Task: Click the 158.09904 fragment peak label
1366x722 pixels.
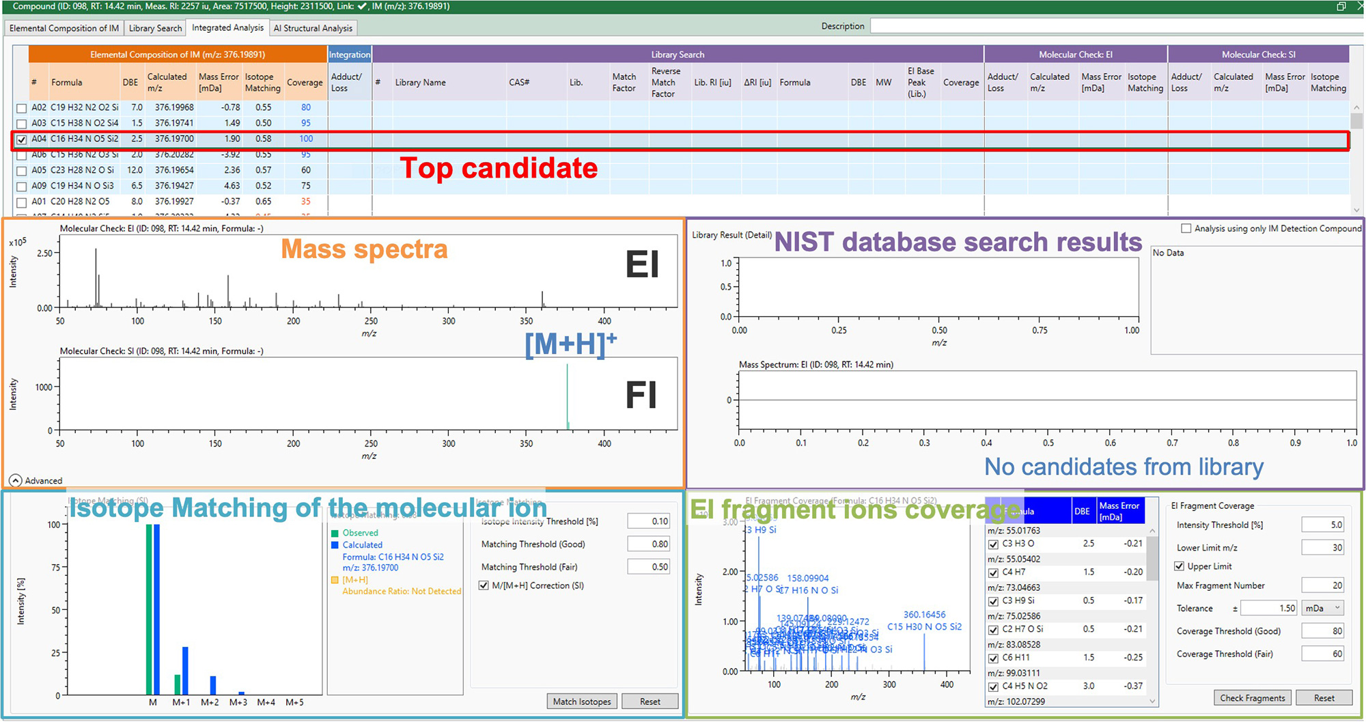Action: click(808, 578)
